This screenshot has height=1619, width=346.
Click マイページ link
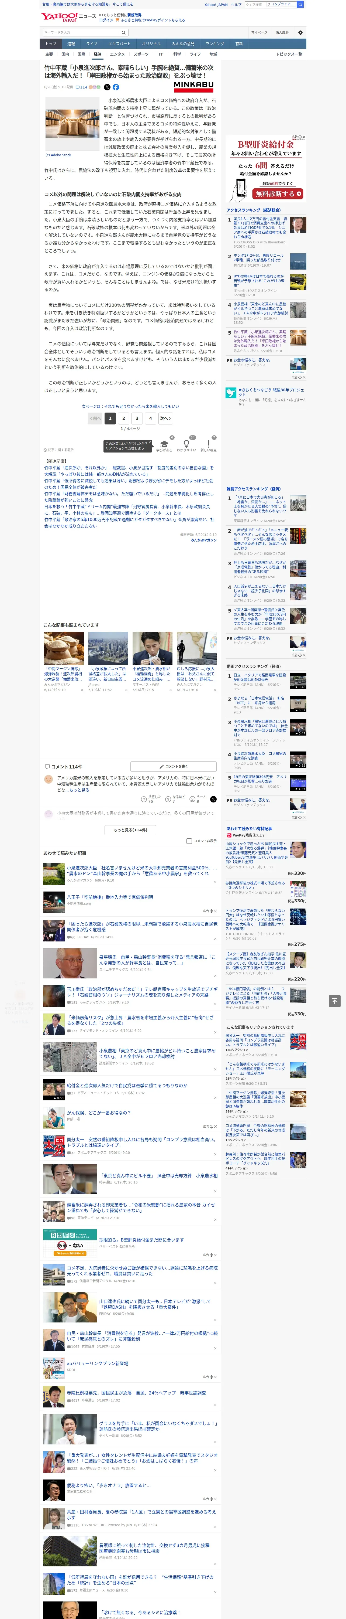pos(259,32)
